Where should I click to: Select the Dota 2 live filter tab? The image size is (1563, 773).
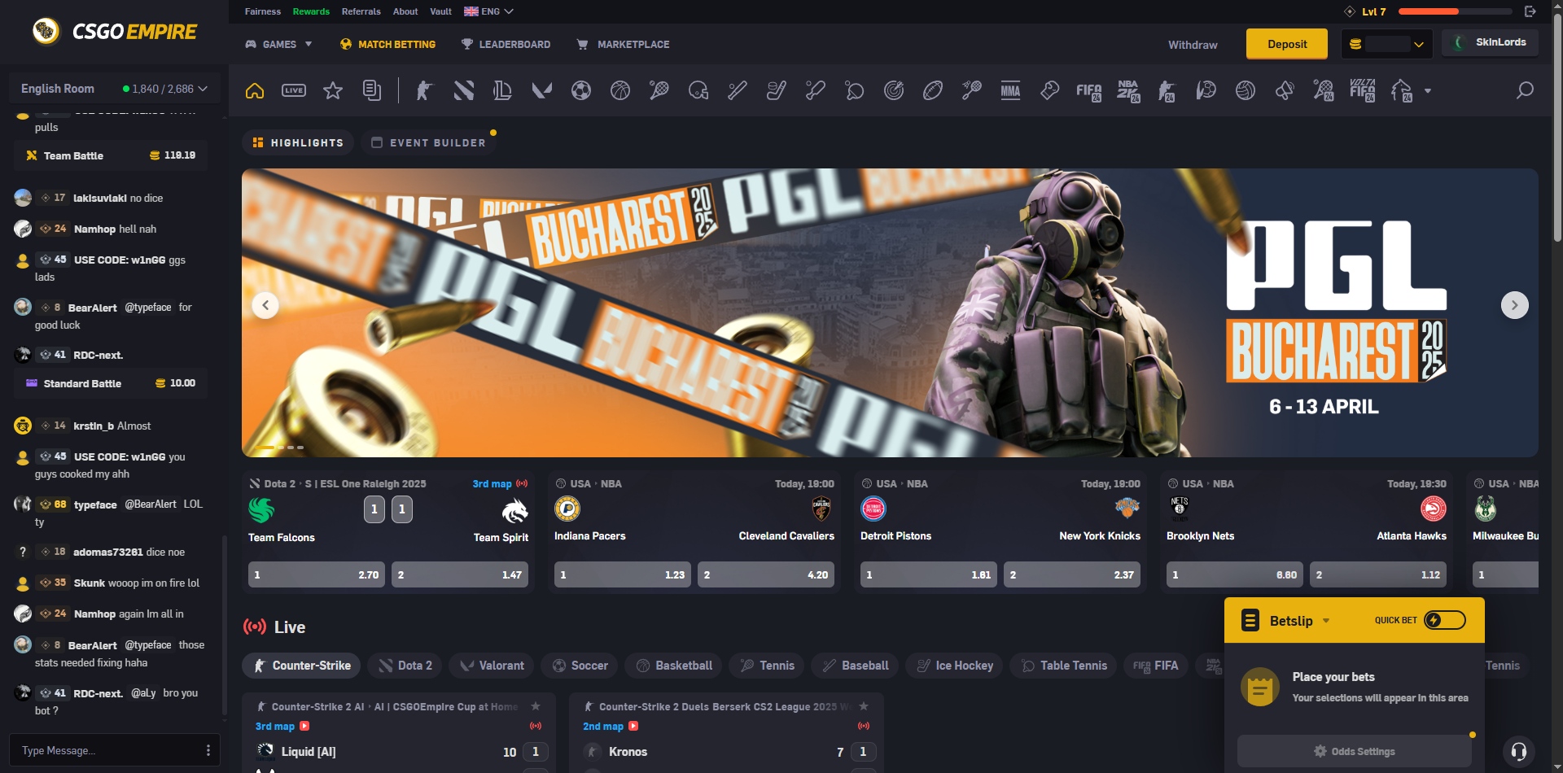[x=405, y=666]
